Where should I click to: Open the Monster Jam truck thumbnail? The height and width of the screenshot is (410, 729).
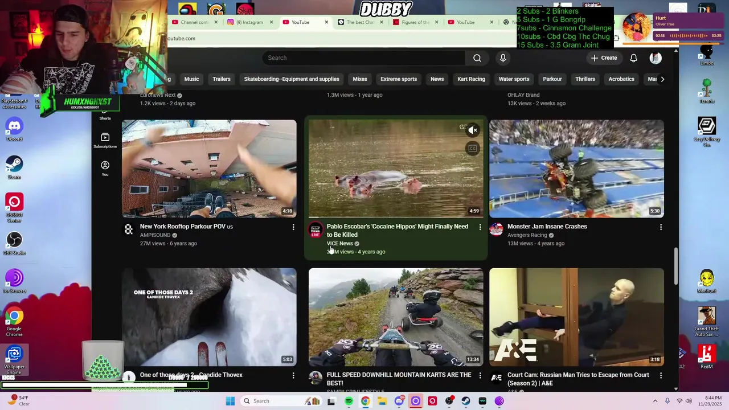[576, 169]
